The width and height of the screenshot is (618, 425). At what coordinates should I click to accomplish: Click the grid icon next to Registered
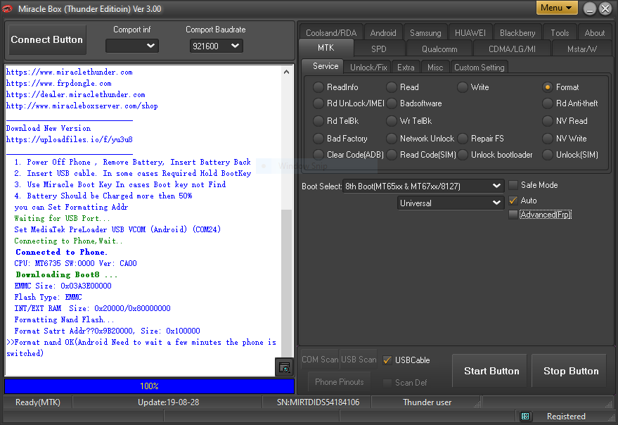pyautogui.click(x=525, y=416)
